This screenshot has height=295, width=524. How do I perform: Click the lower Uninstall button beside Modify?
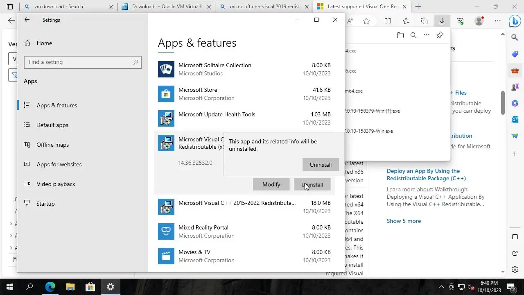click(x=312, y=184)
